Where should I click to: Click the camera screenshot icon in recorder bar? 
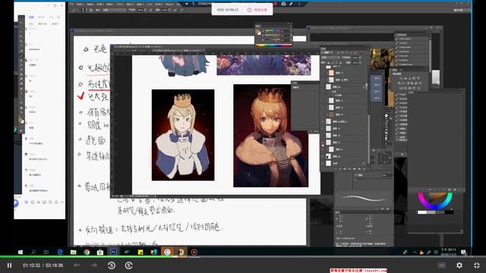click(283, 4)
